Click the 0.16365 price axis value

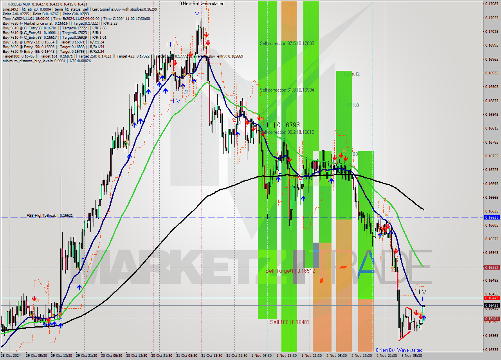tap(492, 335)
